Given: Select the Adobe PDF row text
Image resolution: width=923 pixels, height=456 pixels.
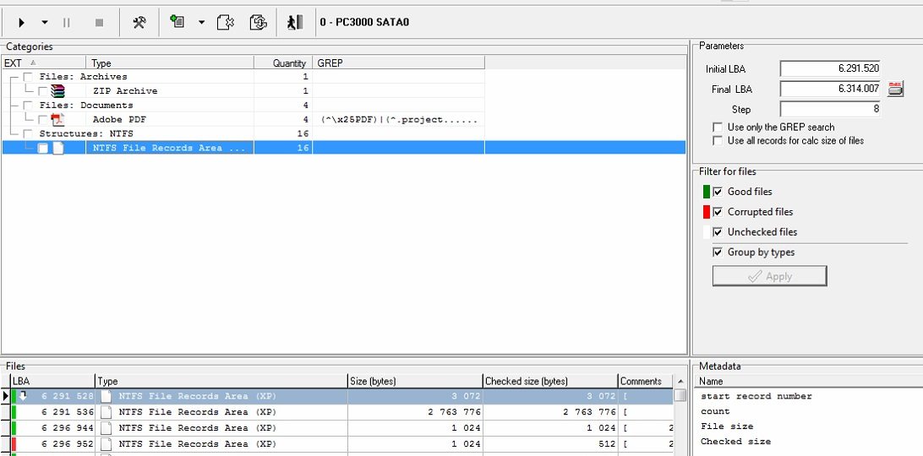Looking at the screenshot, I should point(119,119).
